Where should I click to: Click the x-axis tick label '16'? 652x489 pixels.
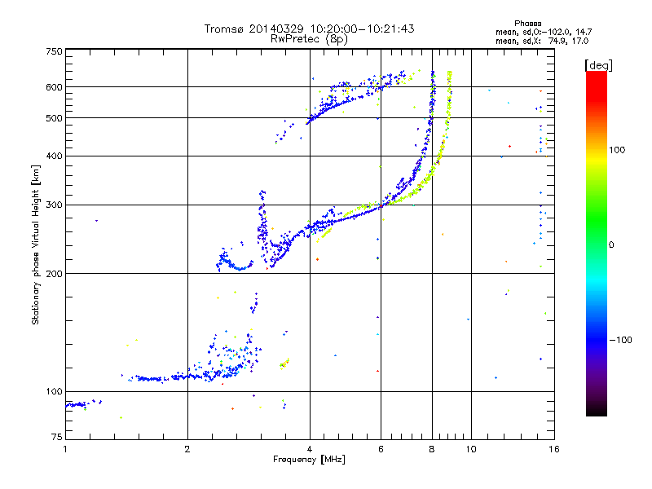pyautogui.click(x=554, y=449)
